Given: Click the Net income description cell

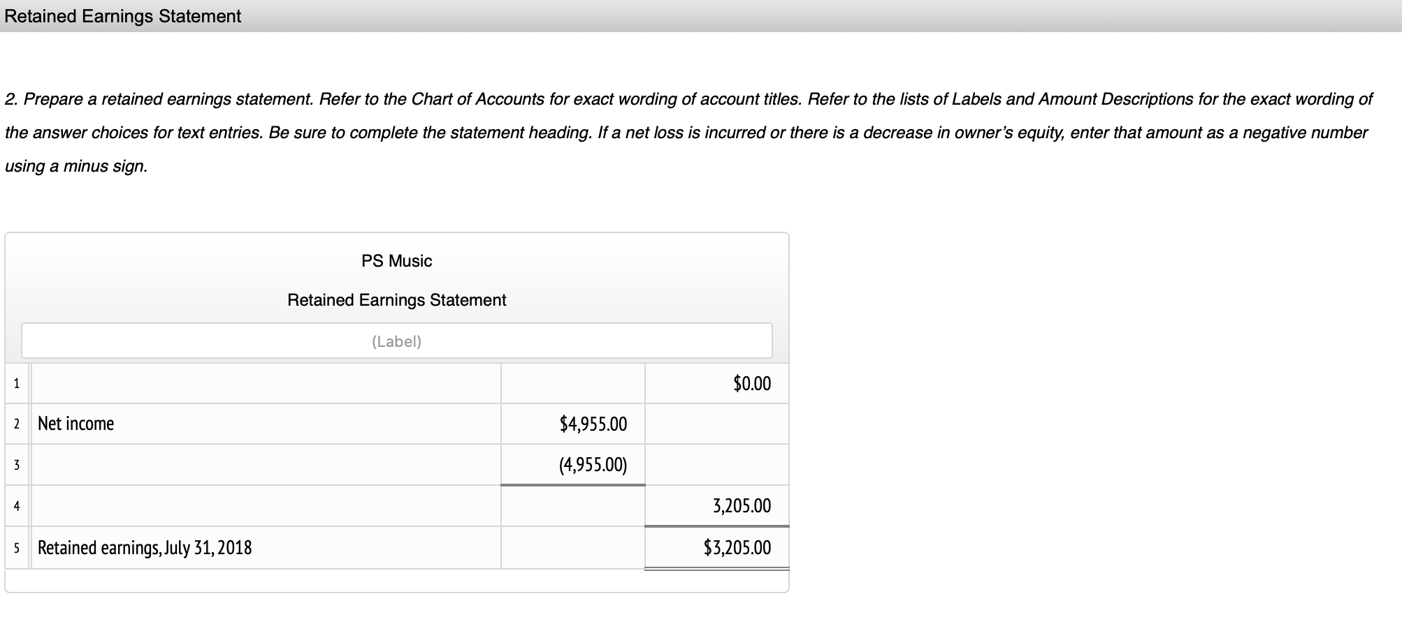Looking at the screenshot, I should click(266, 424).
